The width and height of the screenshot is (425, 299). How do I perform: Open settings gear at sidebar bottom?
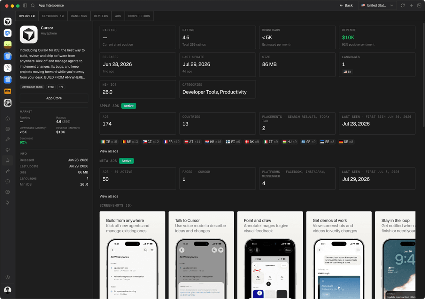(8, 277)
